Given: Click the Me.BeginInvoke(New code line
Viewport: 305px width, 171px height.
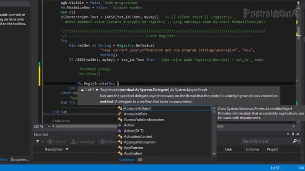Looking at the screenshot, I should tap(98, 84).
